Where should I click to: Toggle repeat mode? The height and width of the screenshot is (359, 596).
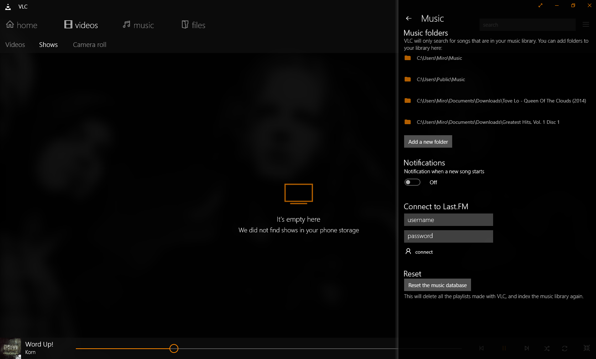(565, 348)
